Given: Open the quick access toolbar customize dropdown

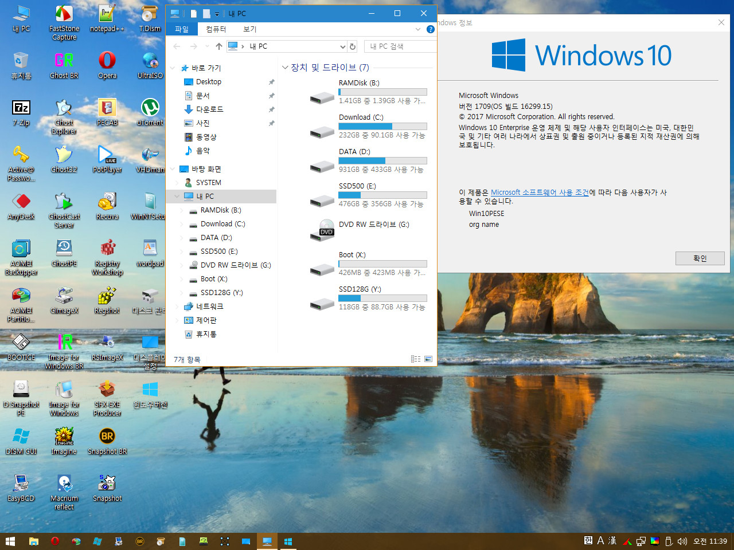Looking at the screenshot, I should (x=217, y=14).
